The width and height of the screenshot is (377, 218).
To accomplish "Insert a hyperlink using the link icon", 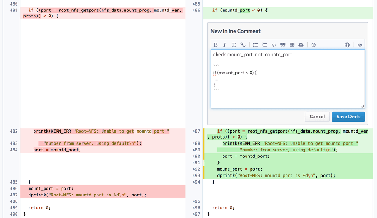I will click(243, 45).
